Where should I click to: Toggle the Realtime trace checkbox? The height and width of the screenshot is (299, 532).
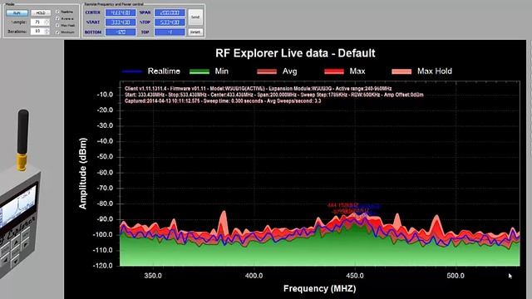57,12
